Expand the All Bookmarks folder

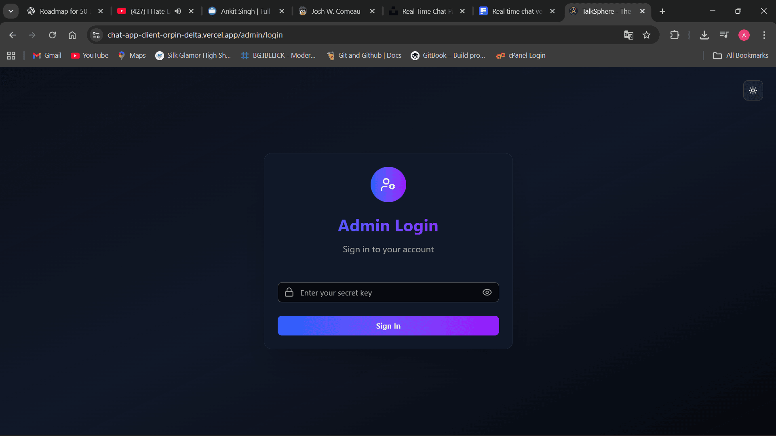point(740,55)
